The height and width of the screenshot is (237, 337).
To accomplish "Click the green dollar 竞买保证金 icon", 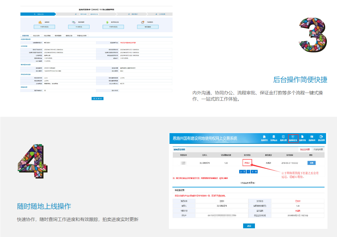I will [x=107, y=22].
